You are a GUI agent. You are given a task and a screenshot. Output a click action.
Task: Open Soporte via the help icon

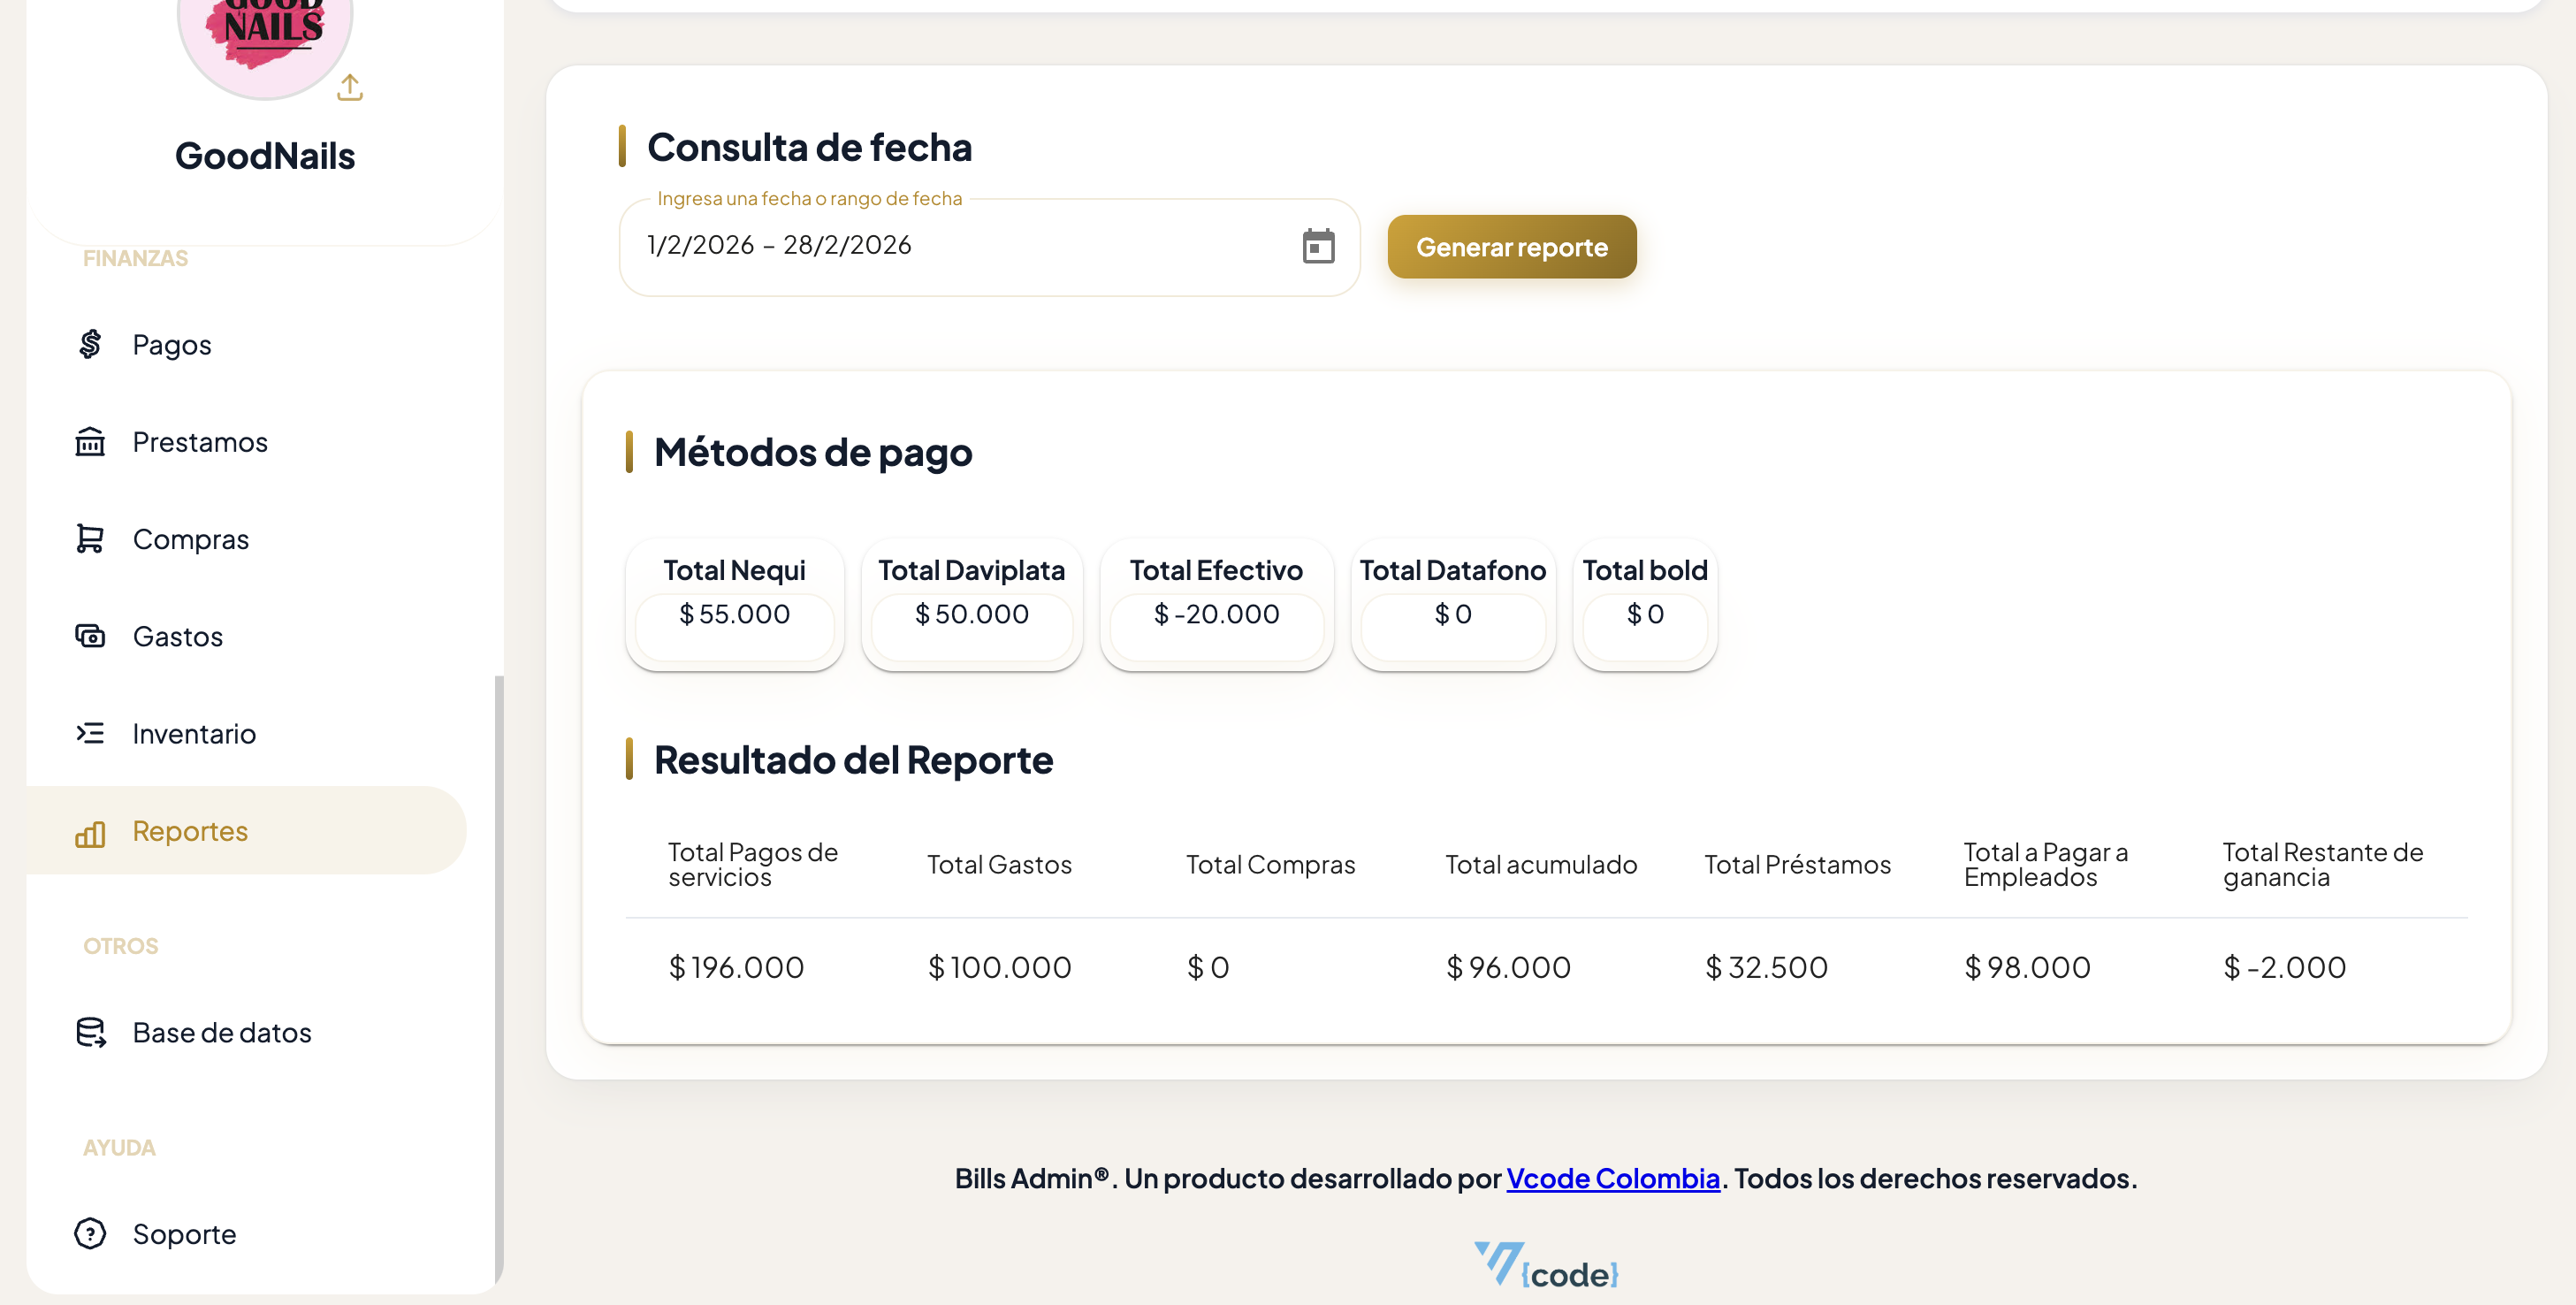pos(90,1234)
